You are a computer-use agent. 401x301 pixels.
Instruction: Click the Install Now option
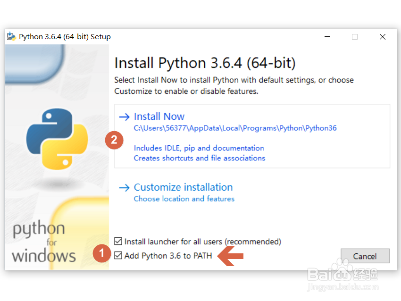tap(252, 136)
